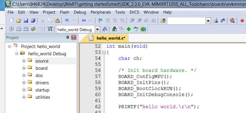Image resolution: width=246 pixels, height=113 pixels.
Task: Go to next bookmark
Action: point(115,21)
